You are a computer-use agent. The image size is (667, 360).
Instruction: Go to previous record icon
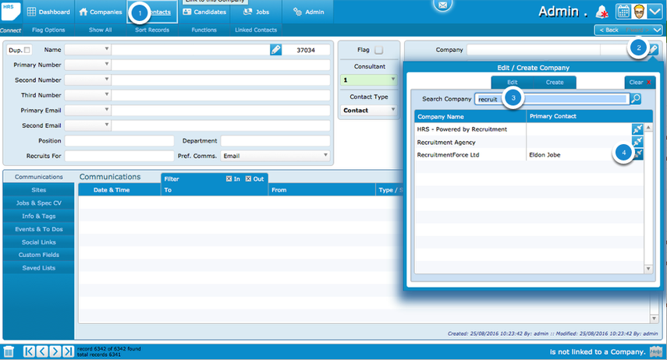[x=42, y=351]
